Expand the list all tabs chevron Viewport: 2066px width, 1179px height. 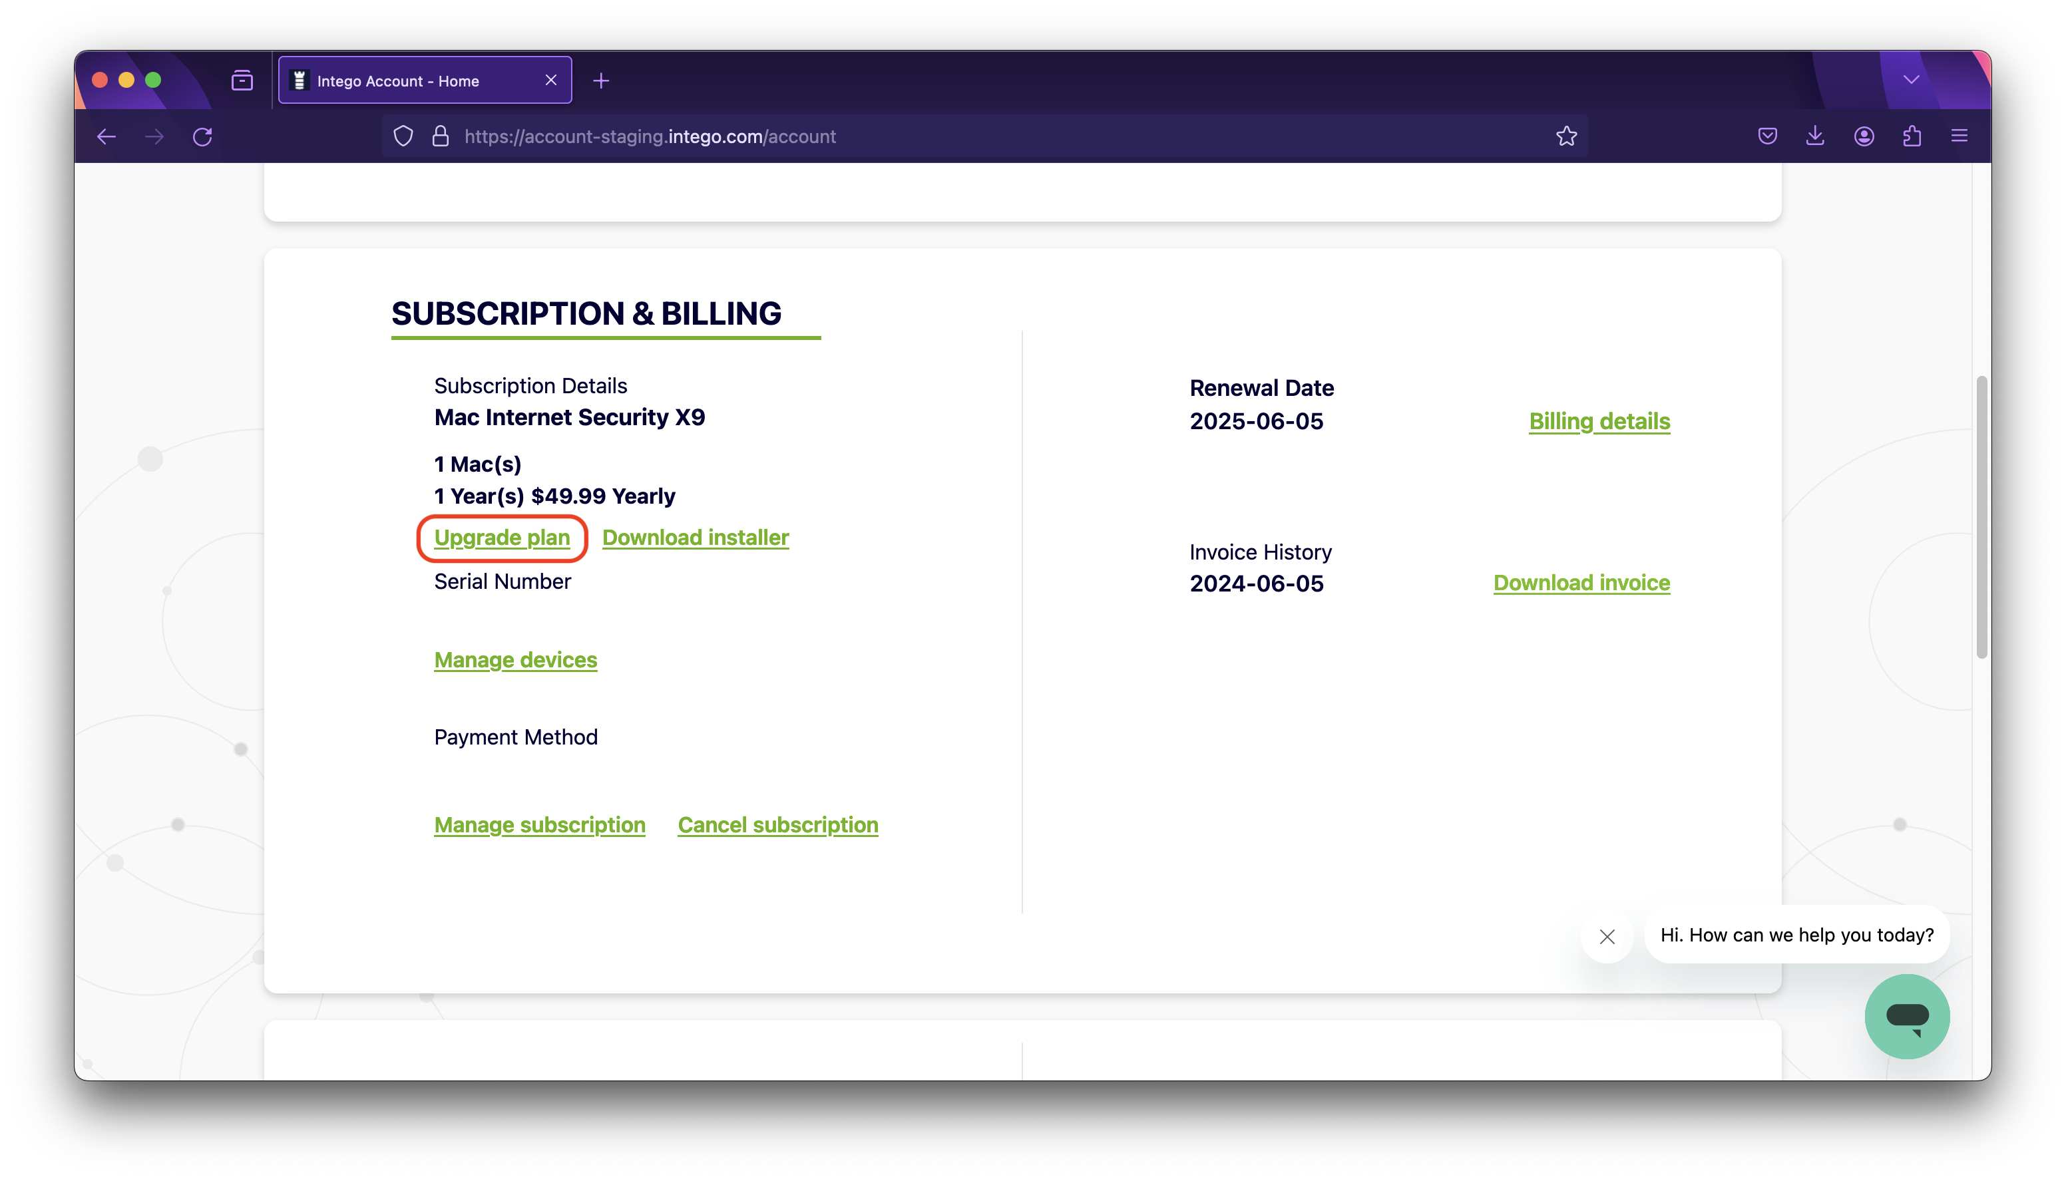click(1910, 79)
